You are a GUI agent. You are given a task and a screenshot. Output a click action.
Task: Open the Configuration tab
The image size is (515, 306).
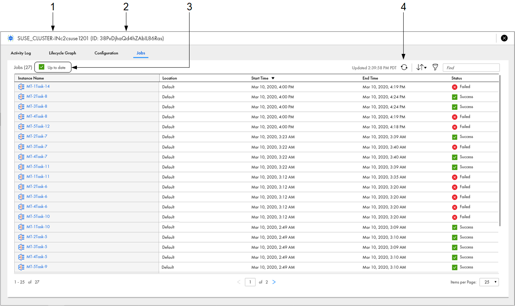tap(106, 53)
